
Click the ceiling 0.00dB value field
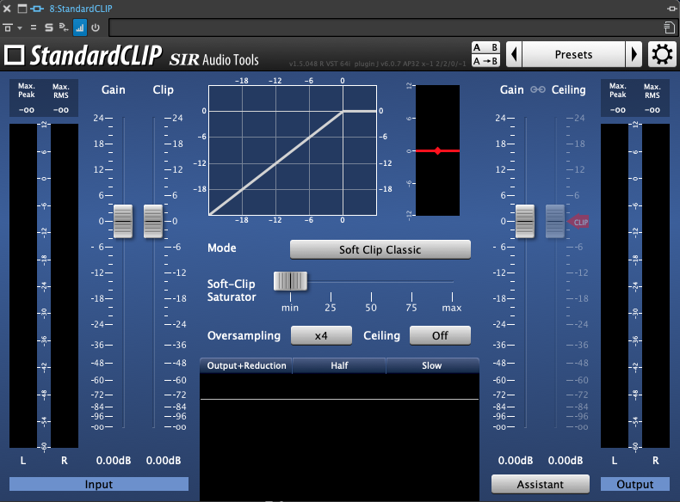[566, 461]
